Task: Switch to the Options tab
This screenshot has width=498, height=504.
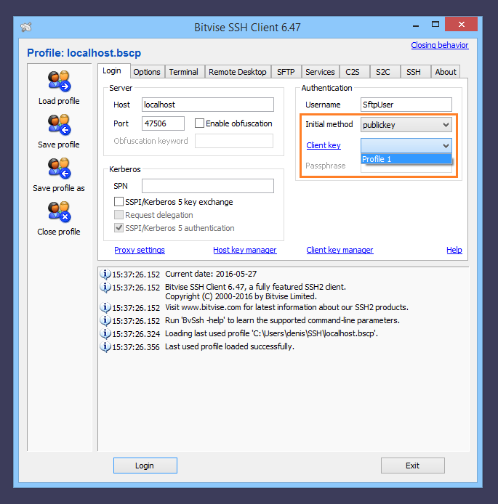Action: [147, 72]
